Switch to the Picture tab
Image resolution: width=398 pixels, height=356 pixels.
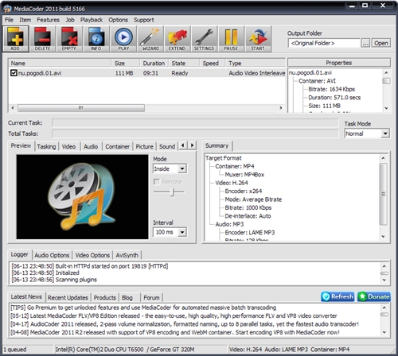pyautogui.click(x=144, y=146)
